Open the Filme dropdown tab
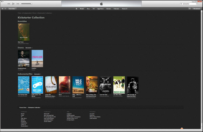Image resolution: width=203 pixels, height=132 pixels. pyautogui.click(x=89, y=9)
